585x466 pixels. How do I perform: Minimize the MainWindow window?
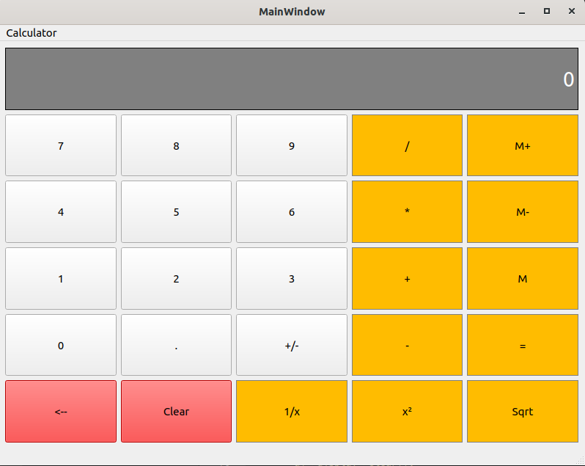[522, 12]
